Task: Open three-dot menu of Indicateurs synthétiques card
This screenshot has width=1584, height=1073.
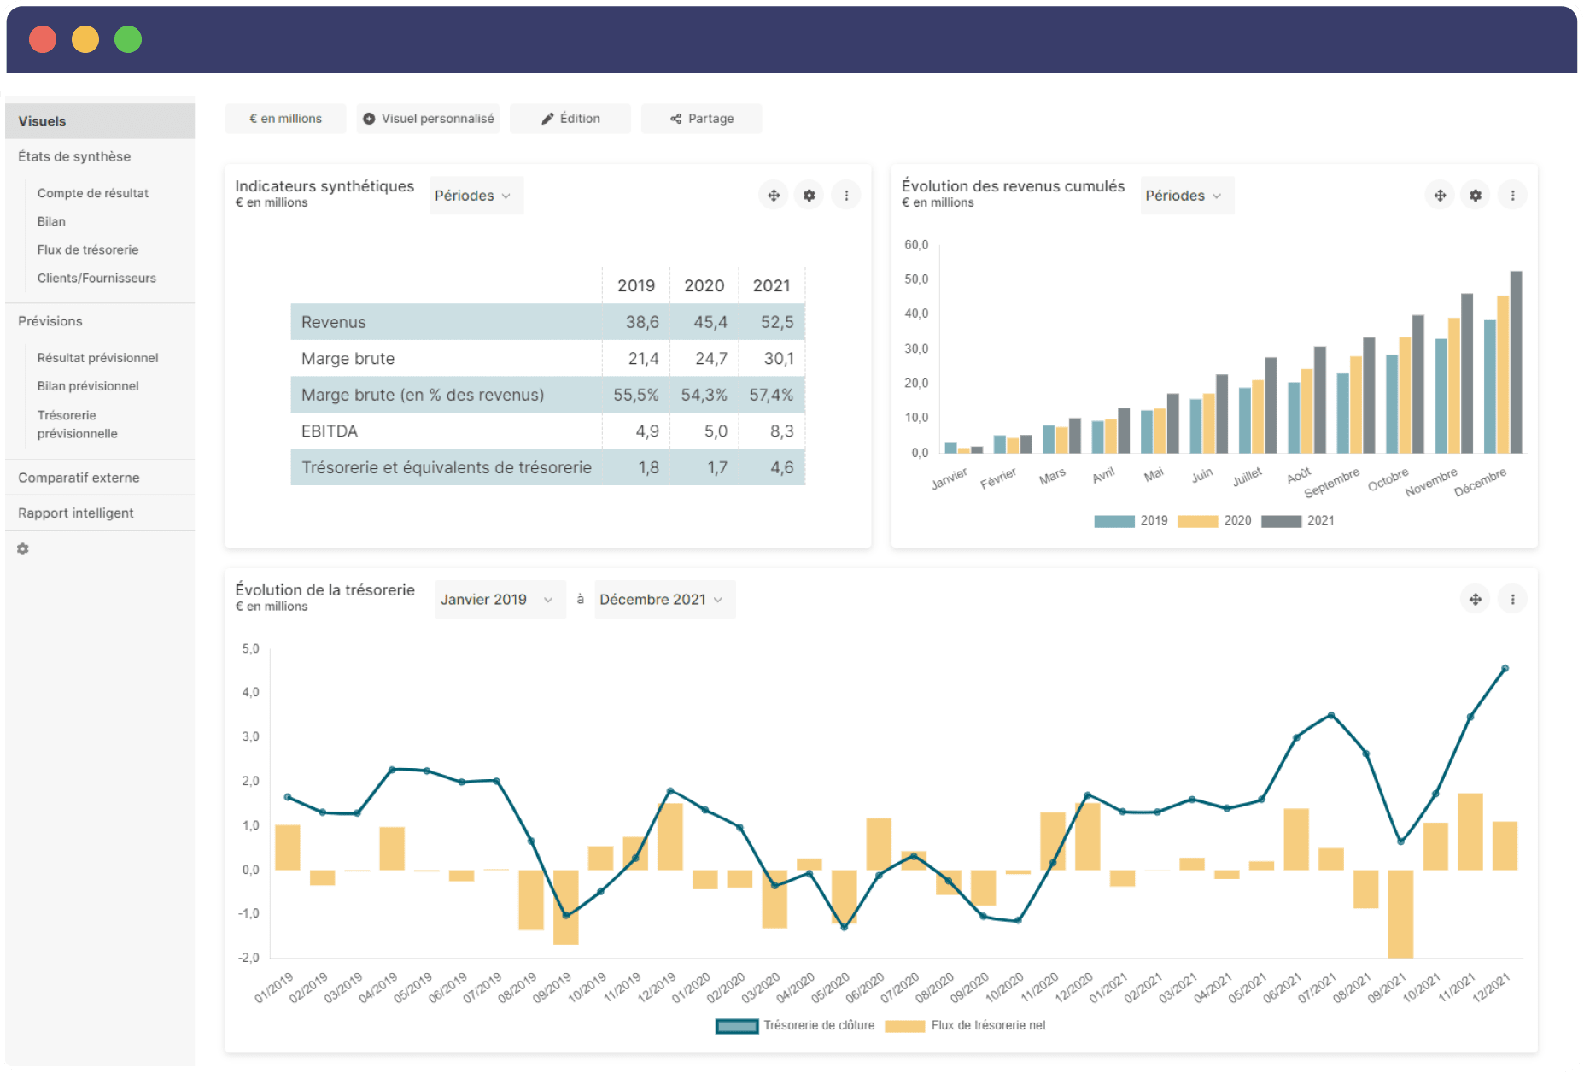Action: tap(846, 196)
